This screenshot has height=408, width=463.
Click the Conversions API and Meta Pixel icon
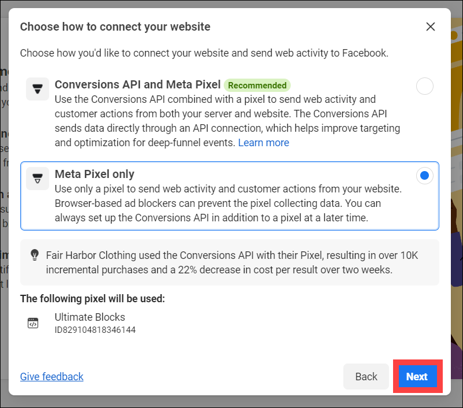(x=38, y=89)
